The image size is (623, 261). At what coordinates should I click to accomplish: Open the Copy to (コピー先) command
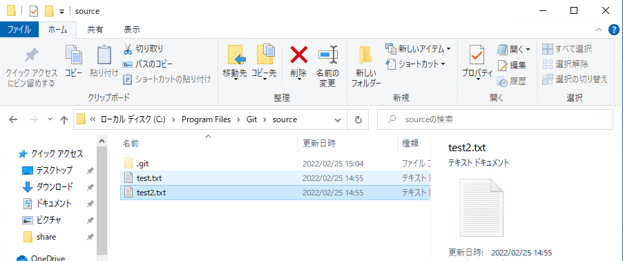[264, 62]
